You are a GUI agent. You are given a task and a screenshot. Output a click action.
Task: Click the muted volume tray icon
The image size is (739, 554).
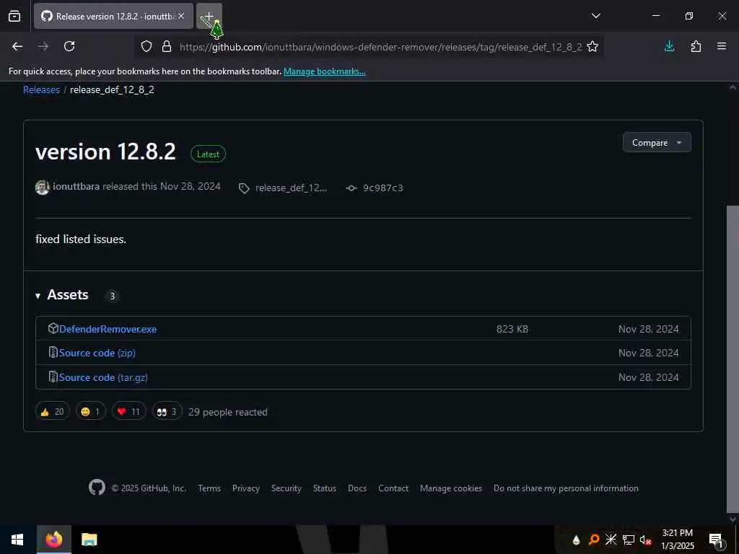point(645,540)
